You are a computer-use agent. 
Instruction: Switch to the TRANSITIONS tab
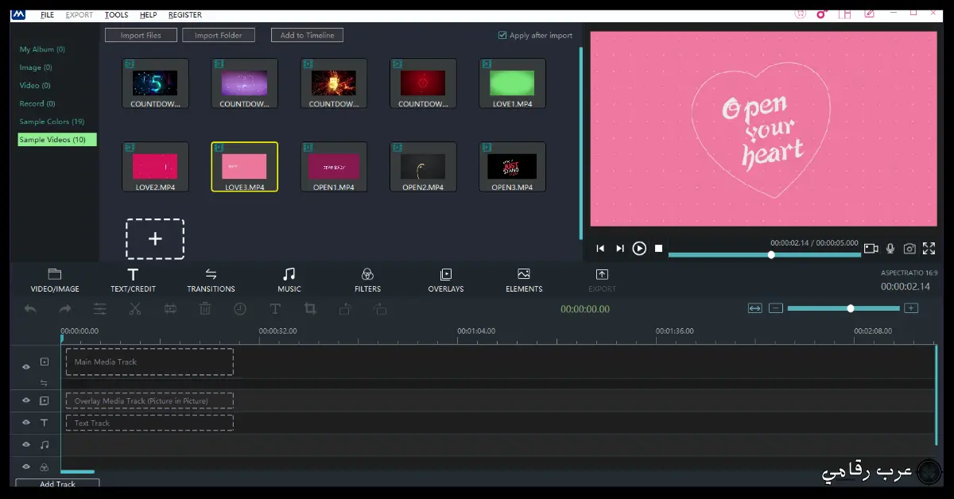pos(211,280)
